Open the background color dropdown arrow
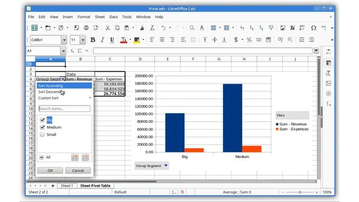The height and width of the screenshot is (202, 359). point(144,40)
